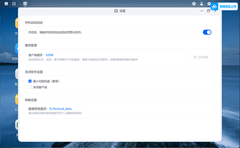Toggle the 开机自动启动 switch off
Viewport: 240px width, 148px height.
[207, 32]
